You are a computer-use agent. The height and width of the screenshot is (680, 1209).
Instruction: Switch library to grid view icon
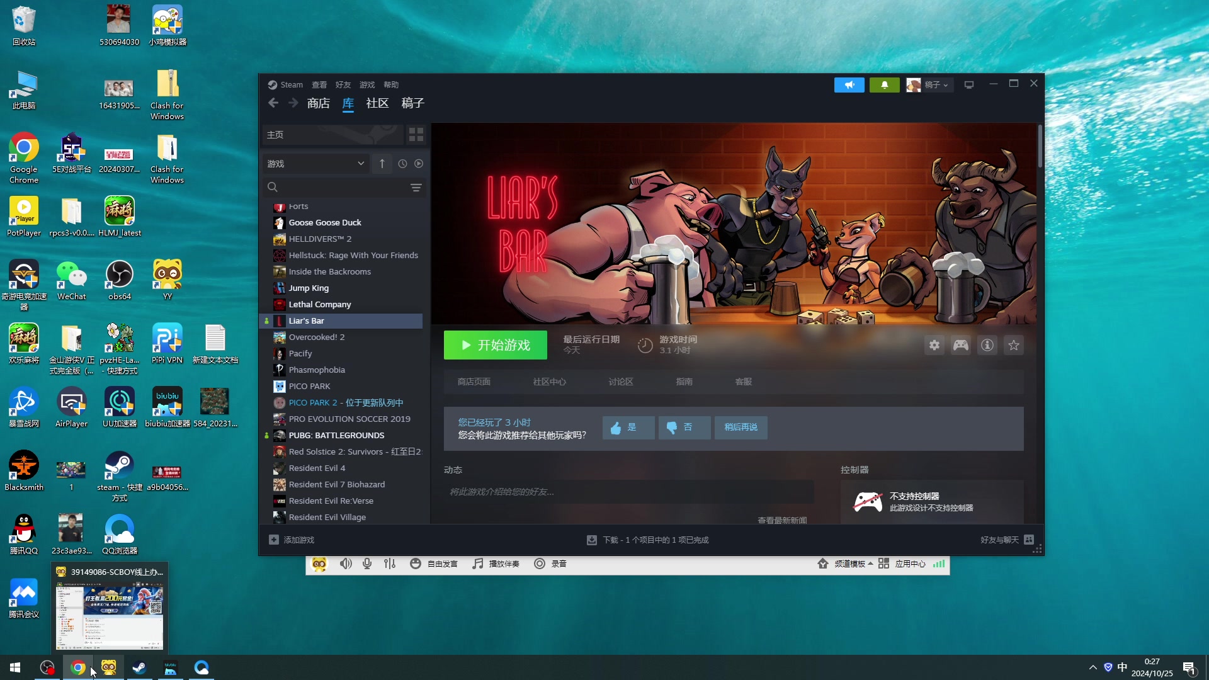416,135
